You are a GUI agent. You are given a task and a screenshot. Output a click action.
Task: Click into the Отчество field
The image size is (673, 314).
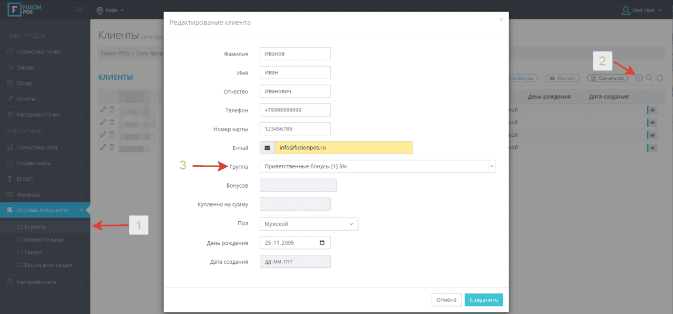point(295,91)
